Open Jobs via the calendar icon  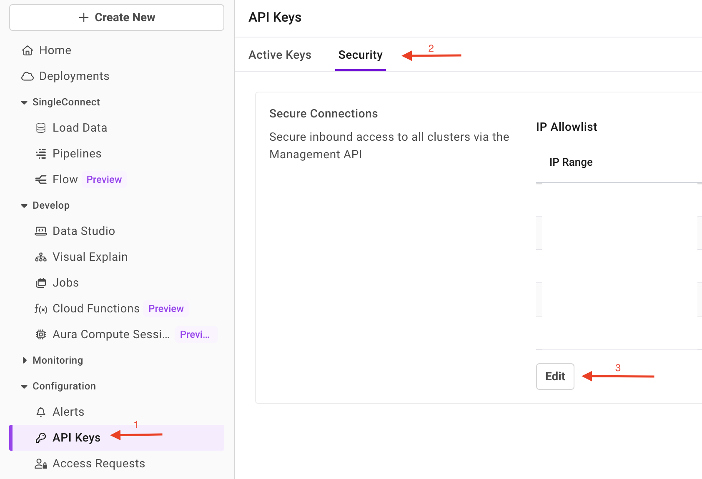click(x=40, y=282)
